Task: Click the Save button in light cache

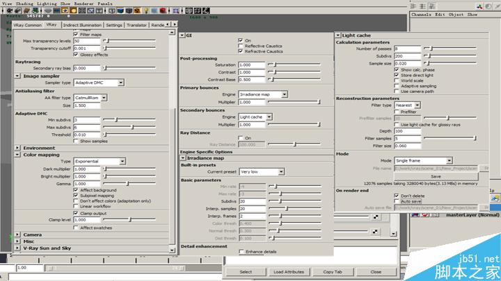Action: click(436, 176)
